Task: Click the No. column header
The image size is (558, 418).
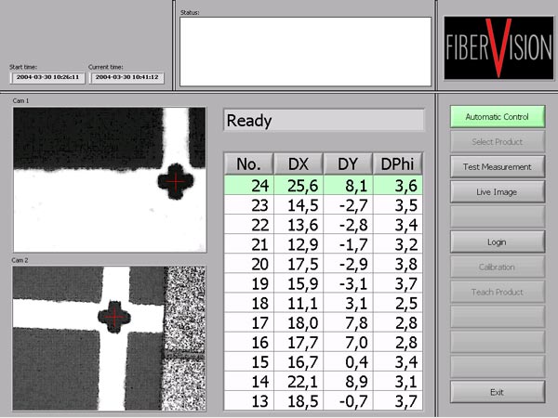Action: coord(248,164)
